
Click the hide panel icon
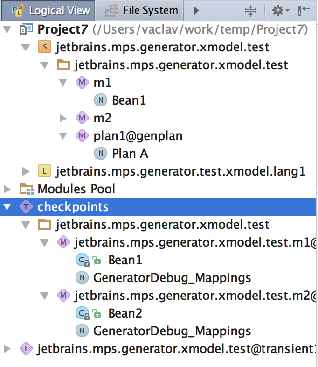(303, 10)
